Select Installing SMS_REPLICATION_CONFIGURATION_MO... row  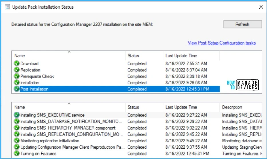click(x=137, y=134)
